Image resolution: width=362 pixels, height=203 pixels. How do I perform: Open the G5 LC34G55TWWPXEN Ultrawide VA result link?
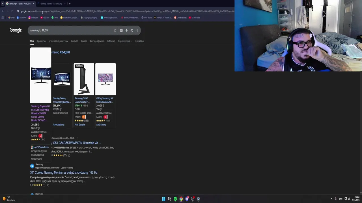(x=77, y=143)
